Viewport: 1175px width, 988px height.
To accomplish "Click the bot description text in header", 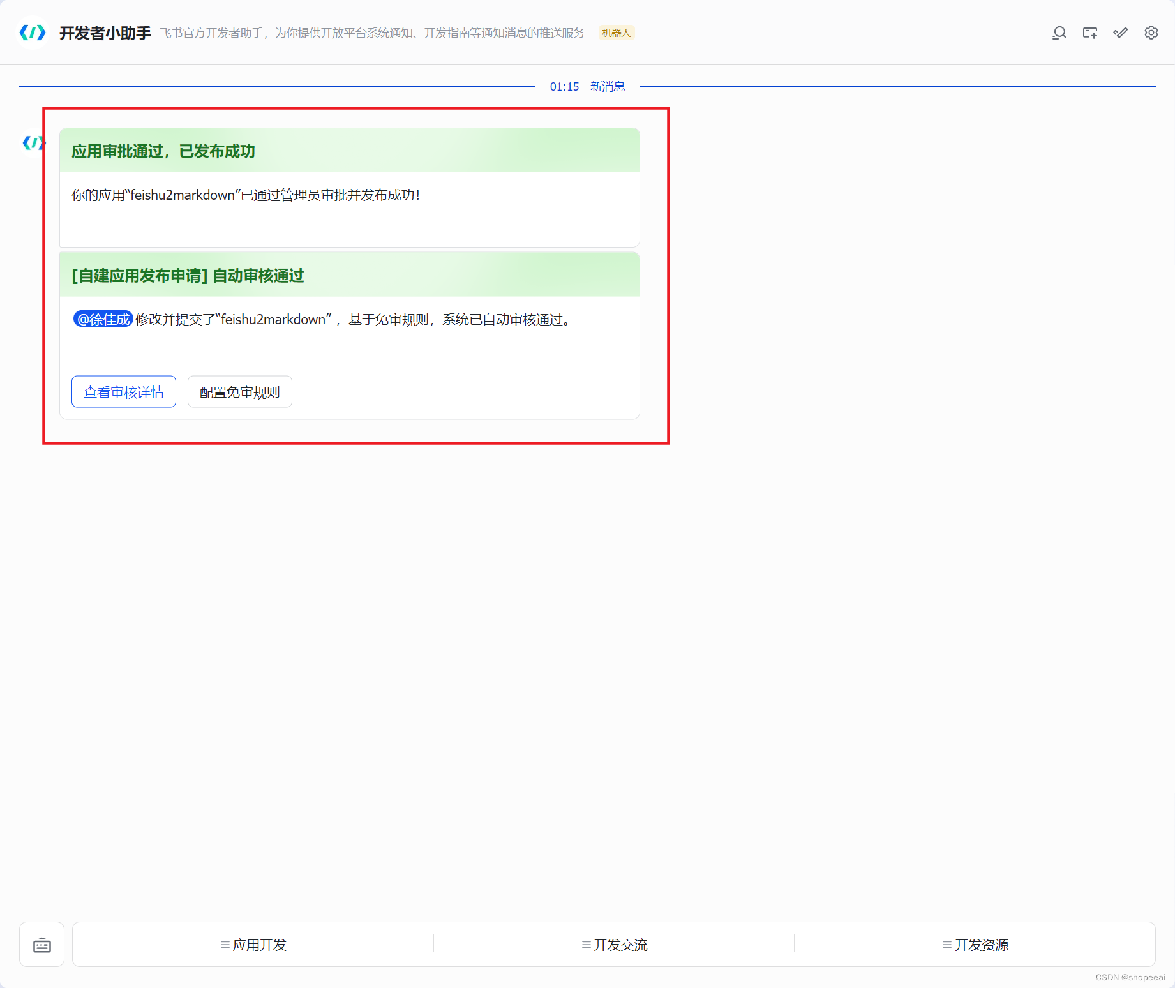I will tap(372, 33).
